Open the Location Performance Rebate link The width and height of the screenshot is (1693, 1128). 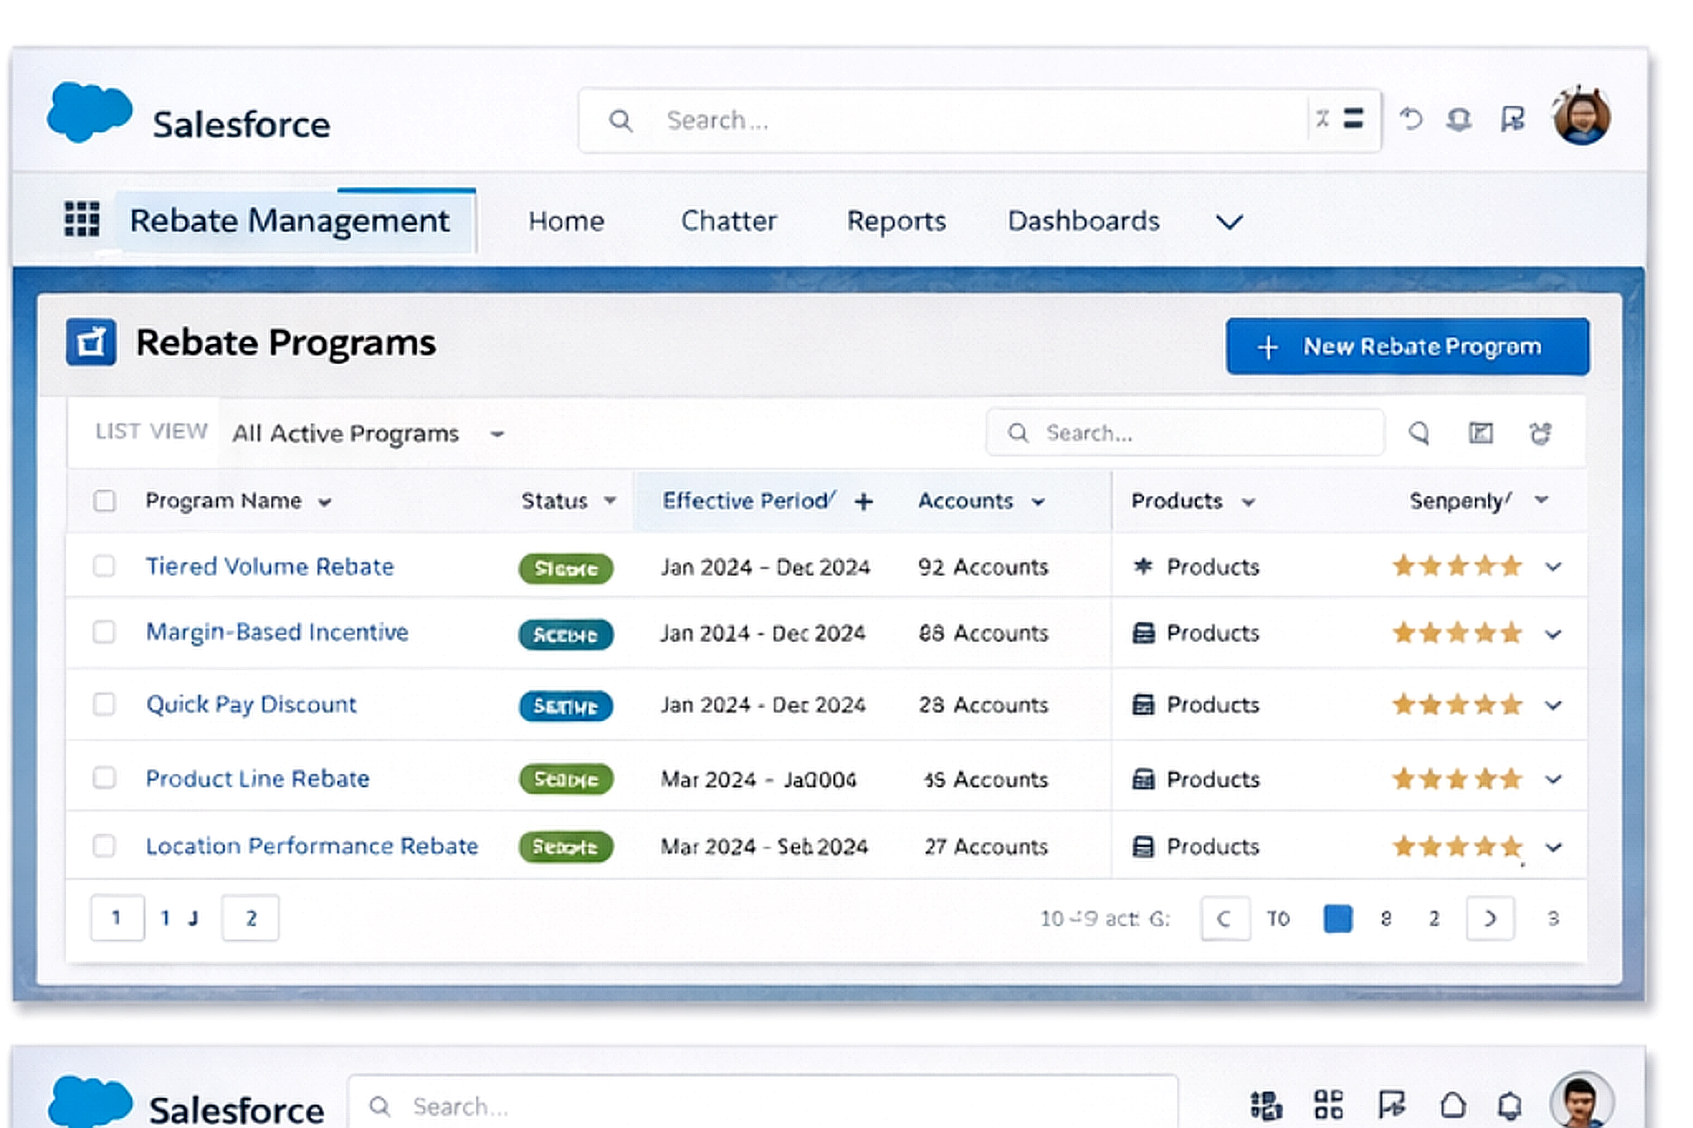[x=312, y=846]
